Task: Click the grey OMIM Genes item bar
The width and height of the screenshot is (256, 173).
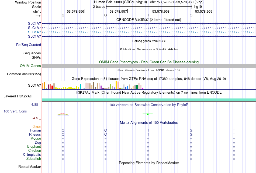Action: [149, 66]
